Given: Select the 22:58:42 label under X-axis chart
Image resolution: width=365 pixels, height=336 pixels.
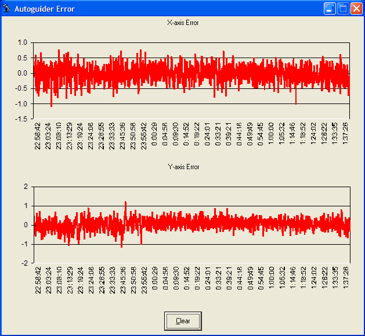Looking at the screenshot, I should coord(38,136).
